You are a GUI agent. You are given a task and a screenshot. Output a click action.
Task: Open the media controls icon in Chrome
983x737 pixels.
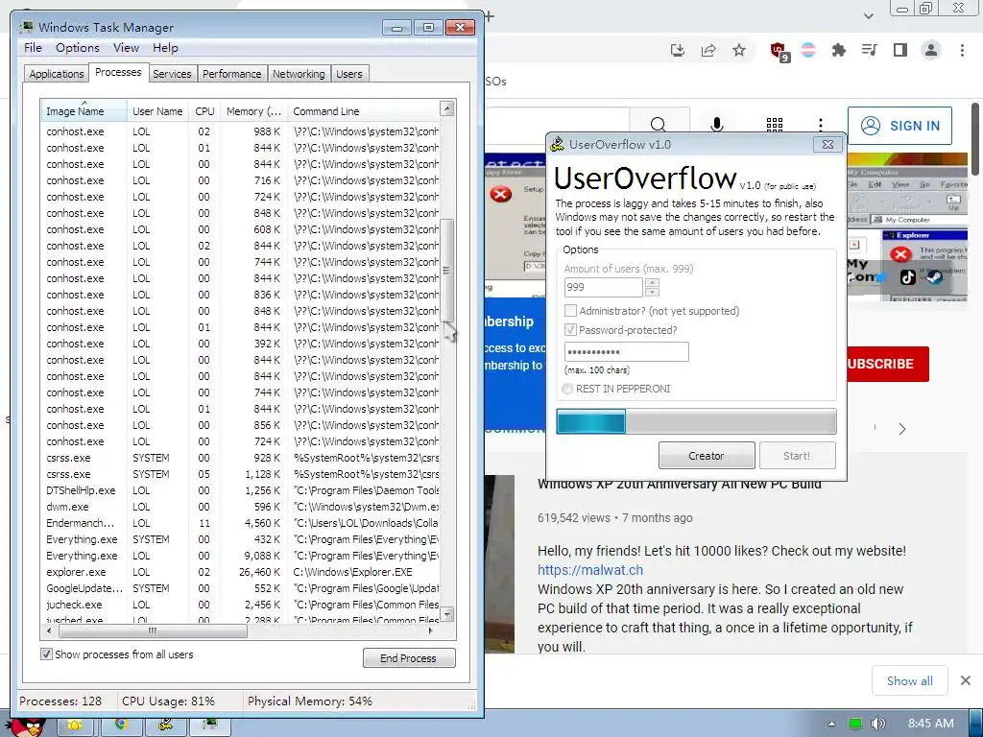pyautogui.click(x=870, y=50)
